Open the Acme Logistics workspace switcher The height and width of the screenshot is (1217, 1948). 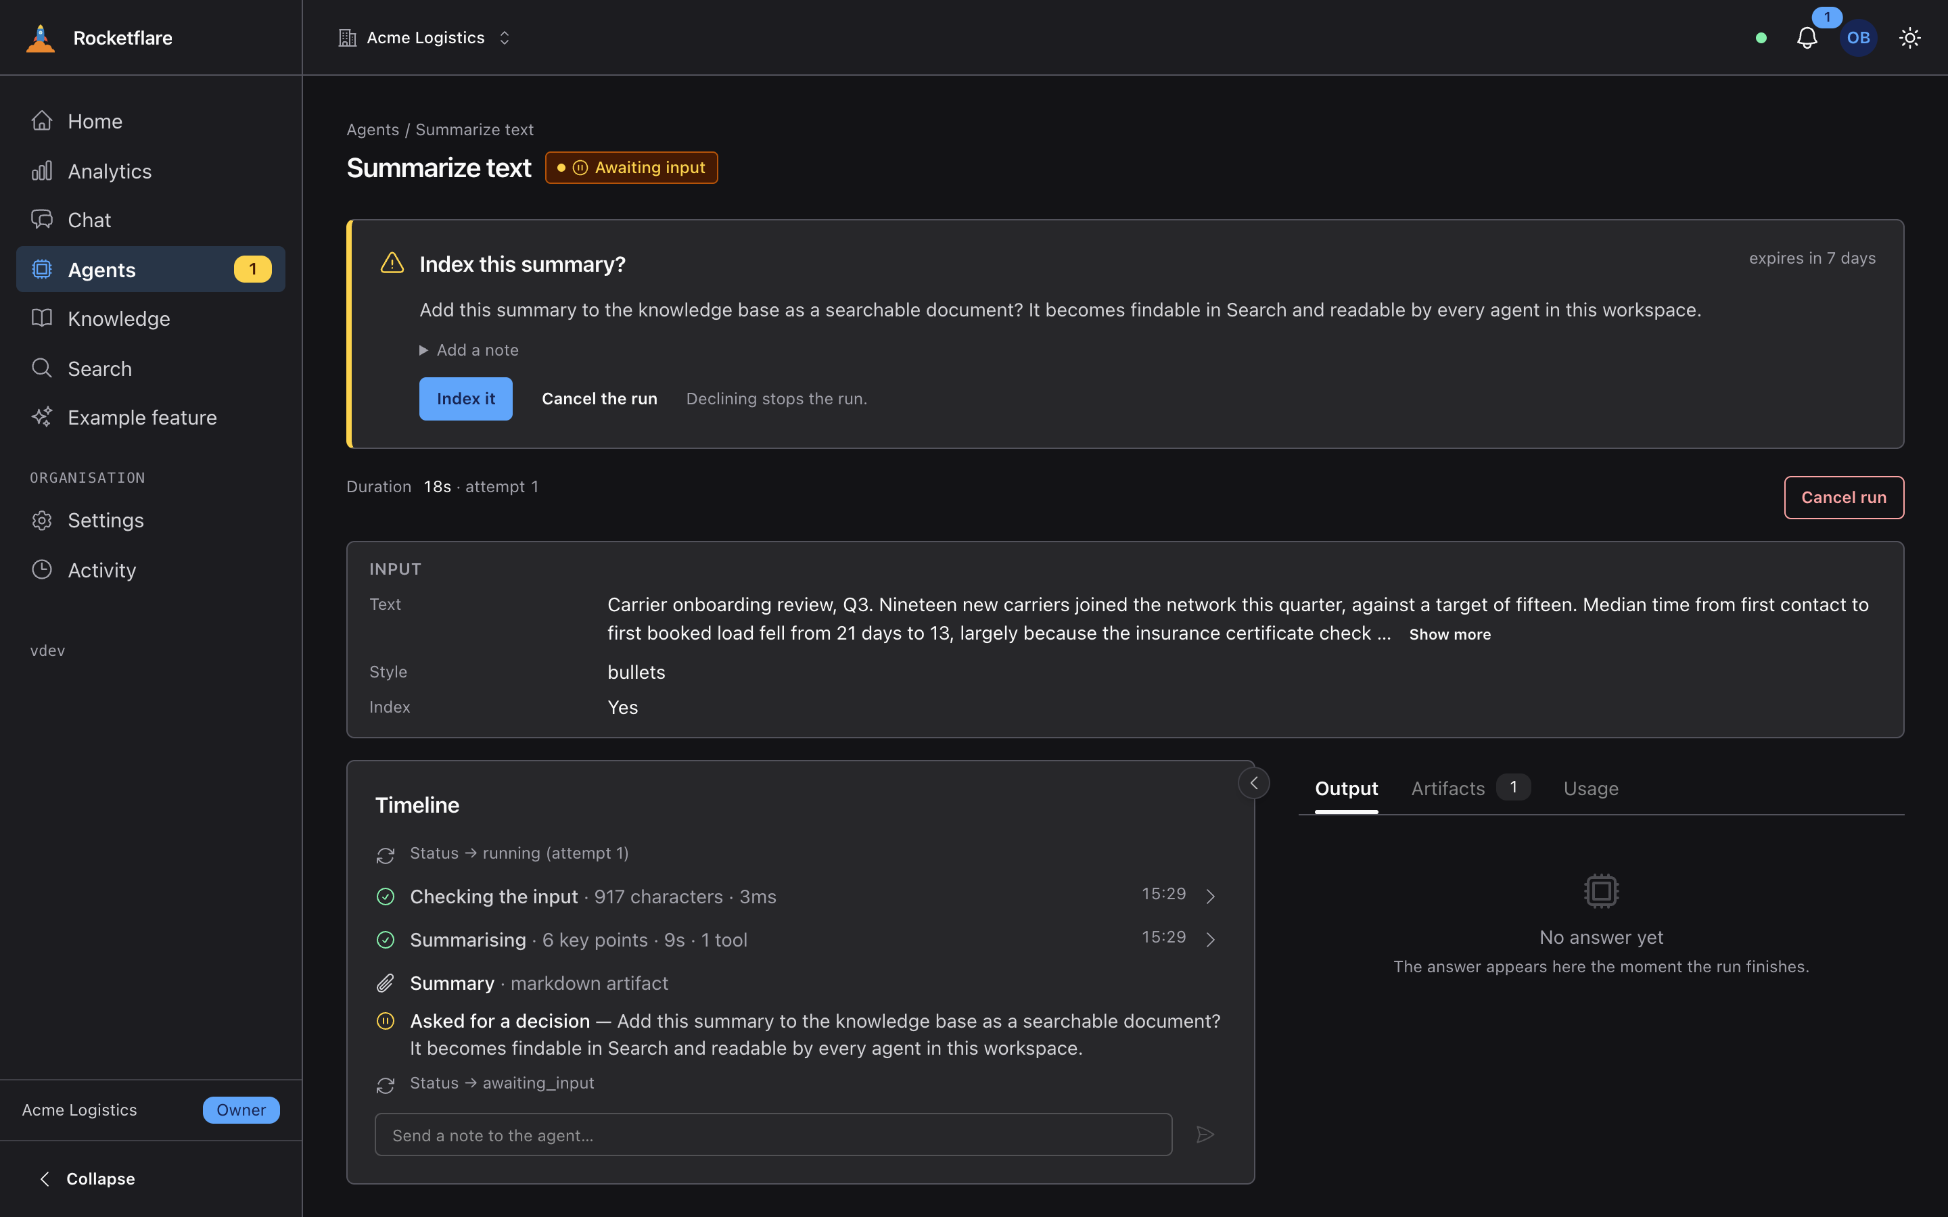pos(424,38)
